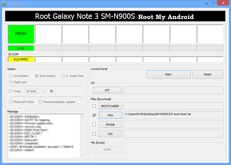Check the Dump option checkbox
This screenshot has height=165, width=231.
click(x=11, y=91)
